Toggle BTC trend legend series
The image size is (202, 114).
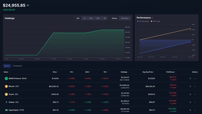coord(155,21)
